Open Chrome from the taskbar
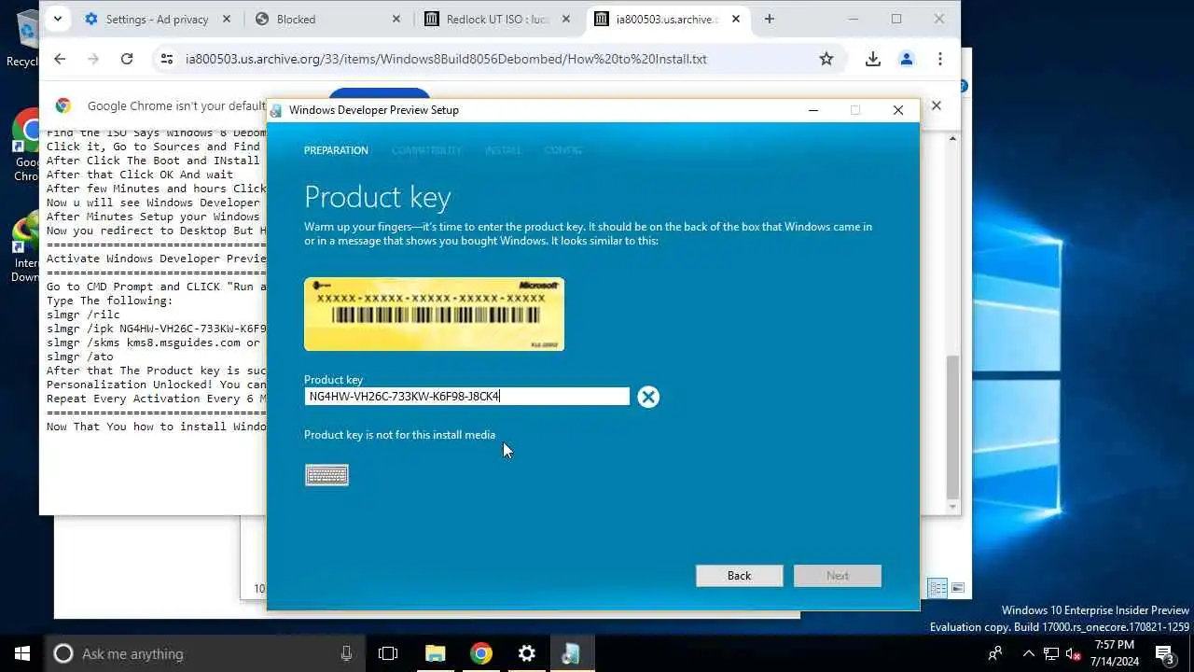1194x672 pixels. (x=481, y=653)
